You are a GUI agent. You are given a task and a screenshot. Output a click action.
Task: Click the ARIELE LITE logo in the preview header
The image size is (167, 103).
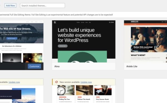(x=134, y=22)
